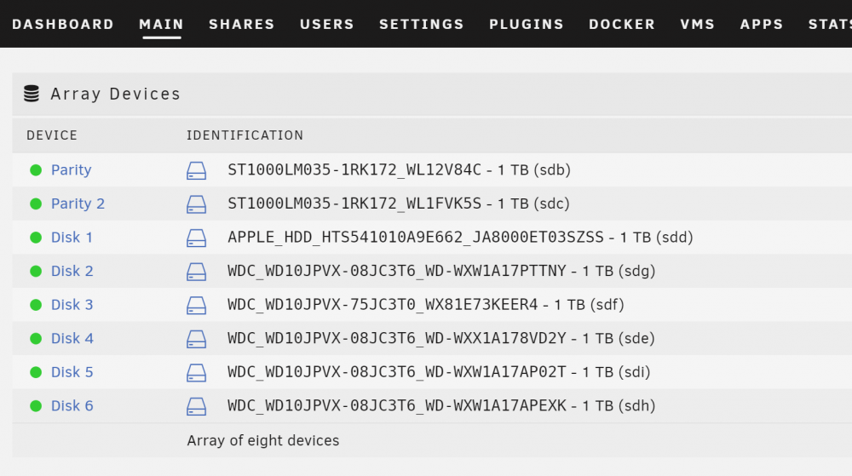Switch to the Shares tab
This screenshot has height=476, width=852.
pyautogui.click(x=242, y=25)
